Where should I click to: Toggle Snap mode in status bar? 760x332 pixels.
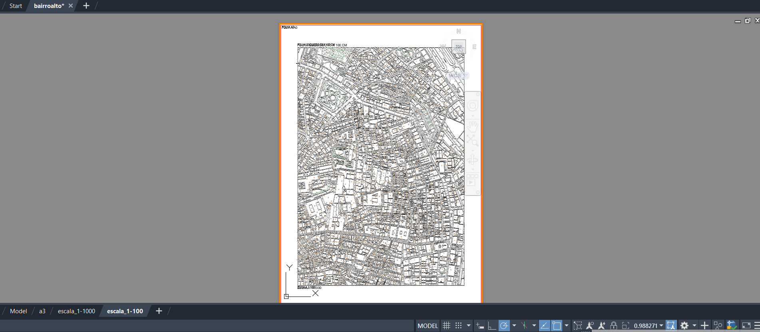[x=459, y=326]
